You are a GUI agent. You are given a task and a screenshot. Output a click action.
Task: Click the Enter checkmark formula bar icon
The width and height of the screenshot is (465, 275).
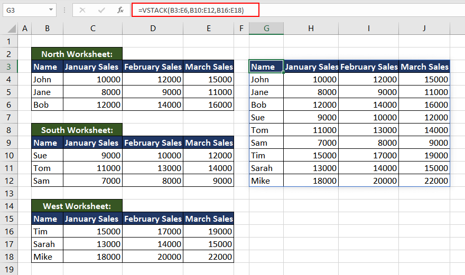[101, 11]
